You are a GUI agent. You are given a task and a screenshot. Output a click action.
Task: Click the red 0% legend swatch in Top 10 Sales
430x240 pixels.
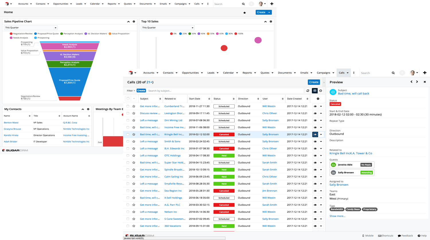coord(171,34)
